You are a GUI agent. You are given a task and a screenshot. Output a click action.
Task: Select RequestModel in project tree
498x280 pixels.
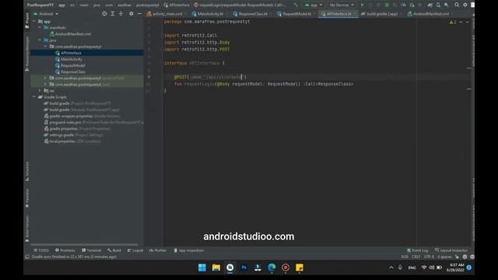[72, 65]
